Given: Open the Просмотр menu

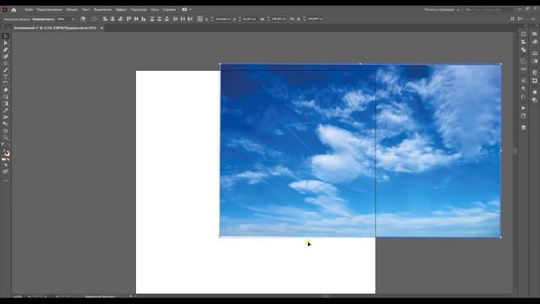Looking at the screenshot, I should (x=138, y=9).
